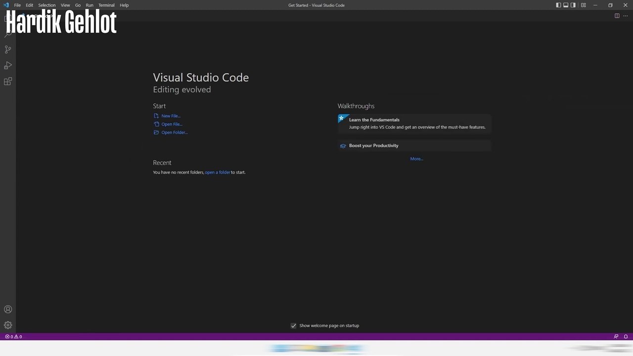
Task: Restore down the VS Code window
Action: click(x=610, y=5)
